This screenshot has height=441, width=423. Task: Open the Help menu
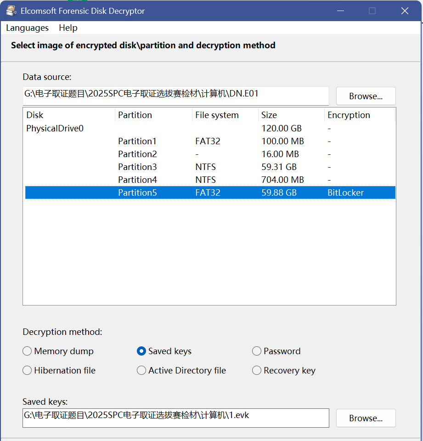coord(68,28)
